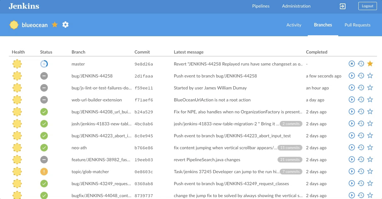
Task: Click the classic Jenkins exit icon
Action: coord(343,6)
